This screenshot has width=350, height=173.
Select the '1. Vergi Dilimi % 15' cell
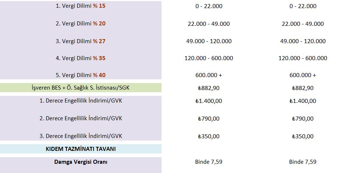point(80,6)
